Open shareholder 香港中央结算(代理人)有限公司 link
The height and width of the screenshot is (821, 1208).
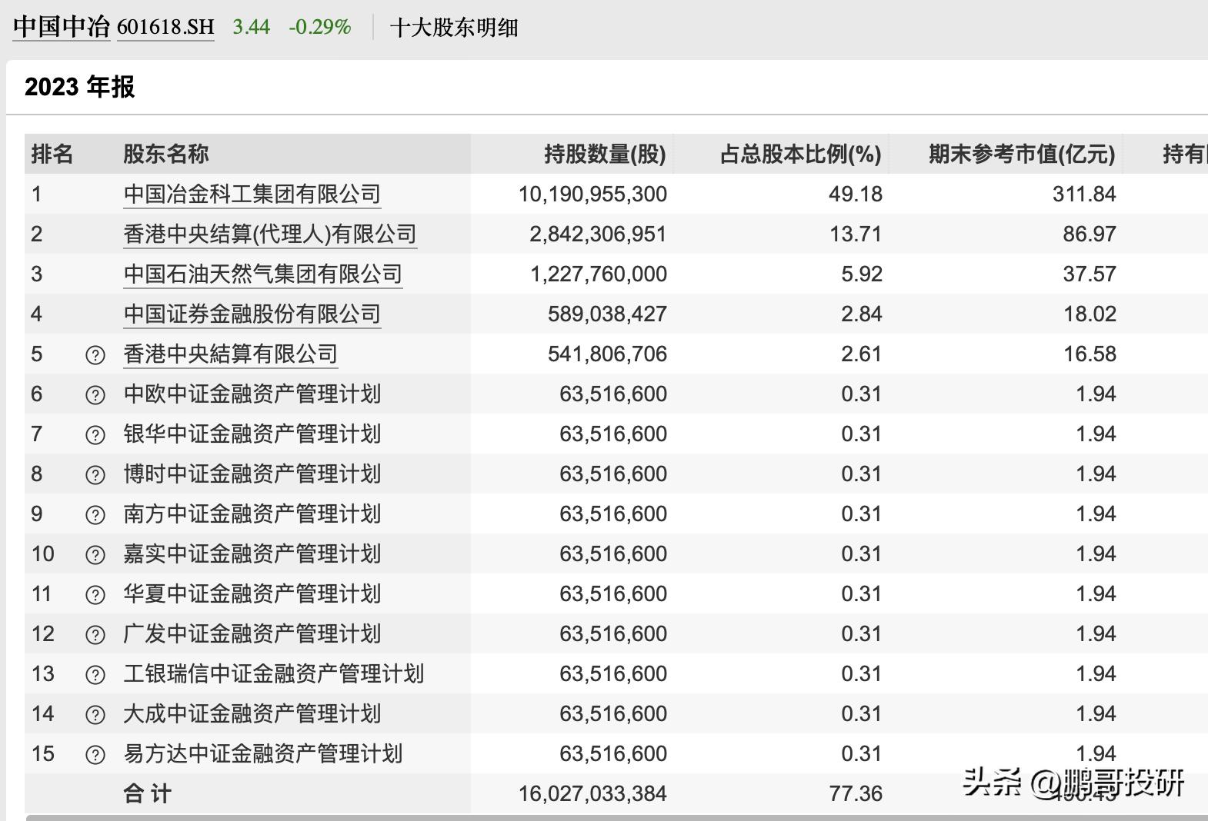(270, 234)
